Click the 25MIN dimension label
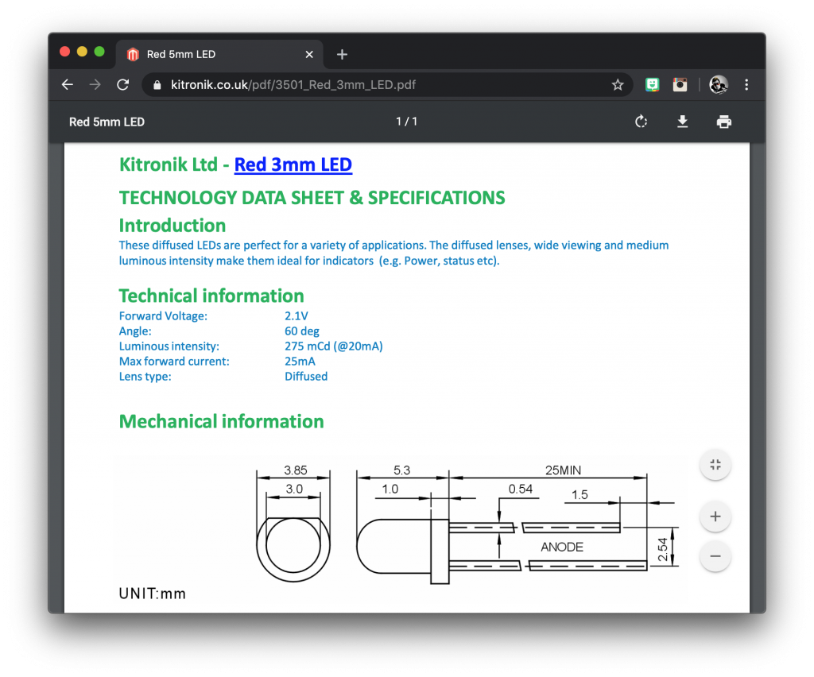This screenshot has width=814, height=677. point(564,470)
